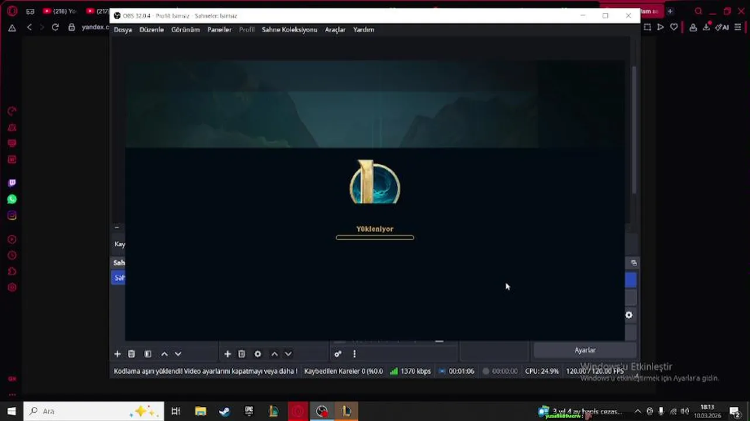The height and width of the screenshot is (421, 750).
Task: Open Opera GX main menu logo
Action: pos(12,11)
